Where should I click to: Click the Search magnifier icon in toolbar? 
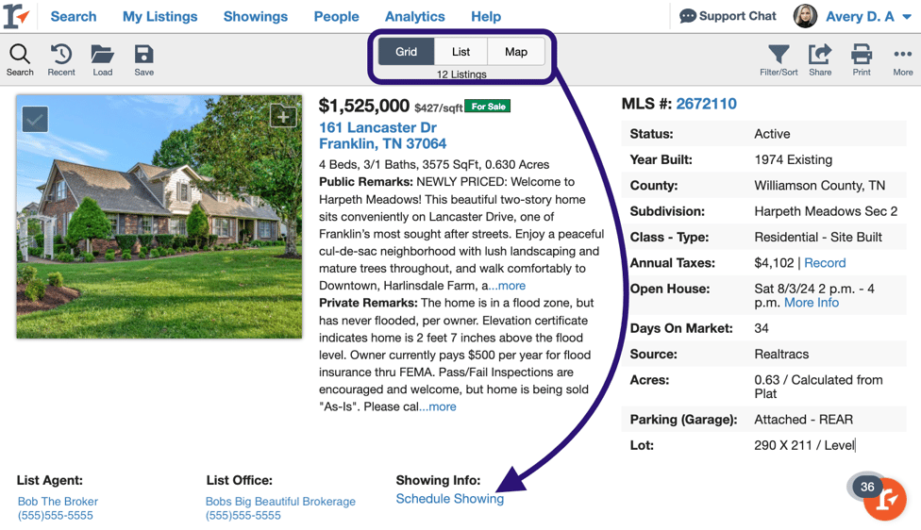20,55
